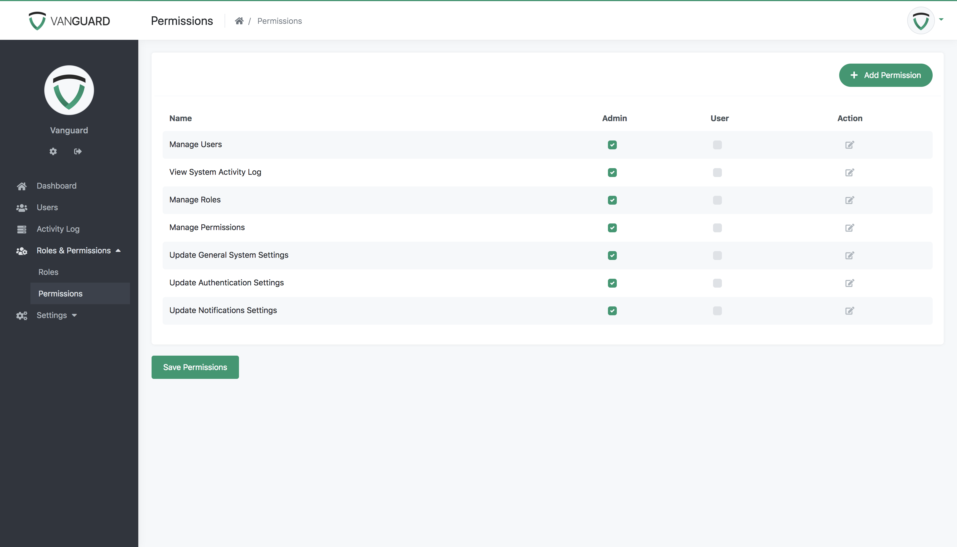
Task: Enable the User checkbox for Manage Permissions
Action: click(717, 228)
